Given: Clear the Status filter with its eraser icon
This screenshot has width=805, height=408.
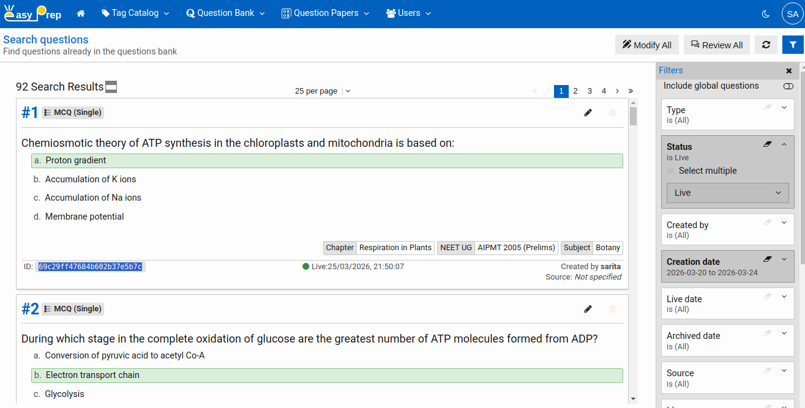Looking at the screenshot, I should (768, 144).
